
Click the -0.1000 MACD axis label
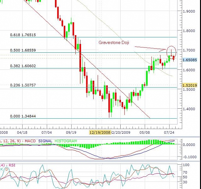click(x=190, y=157)
